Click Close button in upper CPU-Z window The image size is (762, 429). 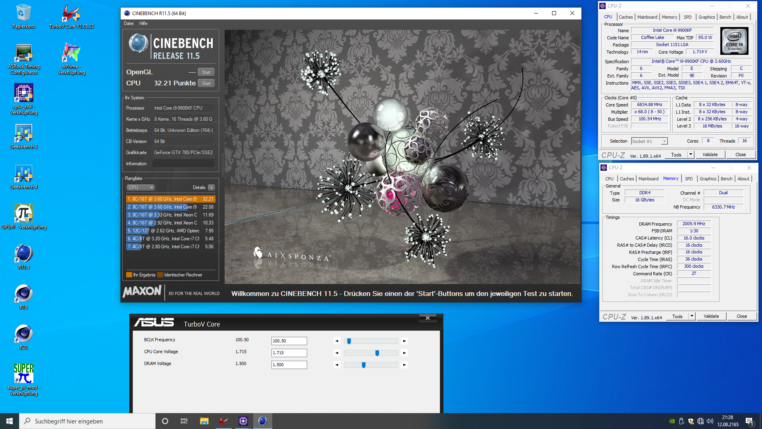(741, 155)
